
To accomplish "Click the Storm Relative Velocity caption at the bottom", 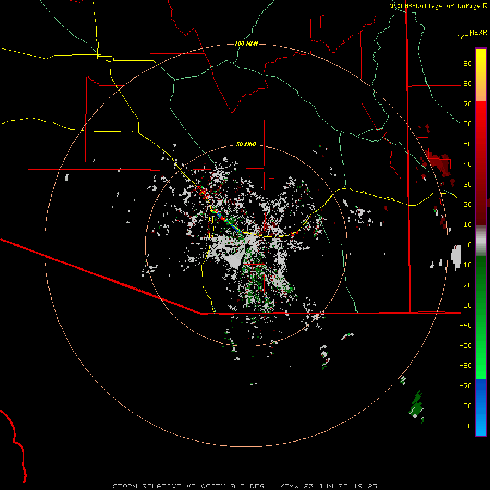I will (245, 486).
